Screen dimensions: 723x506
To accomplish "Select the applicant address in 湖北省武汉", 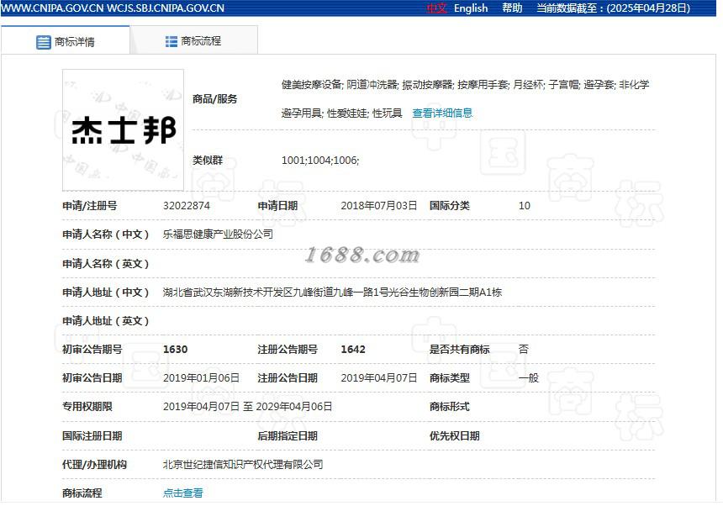I will pyautogui.click(x=332, y=293).
